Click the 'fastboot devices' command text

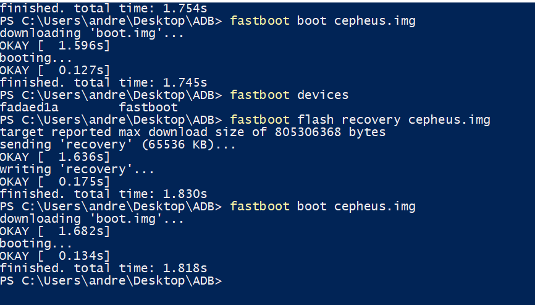pos(289,95)
